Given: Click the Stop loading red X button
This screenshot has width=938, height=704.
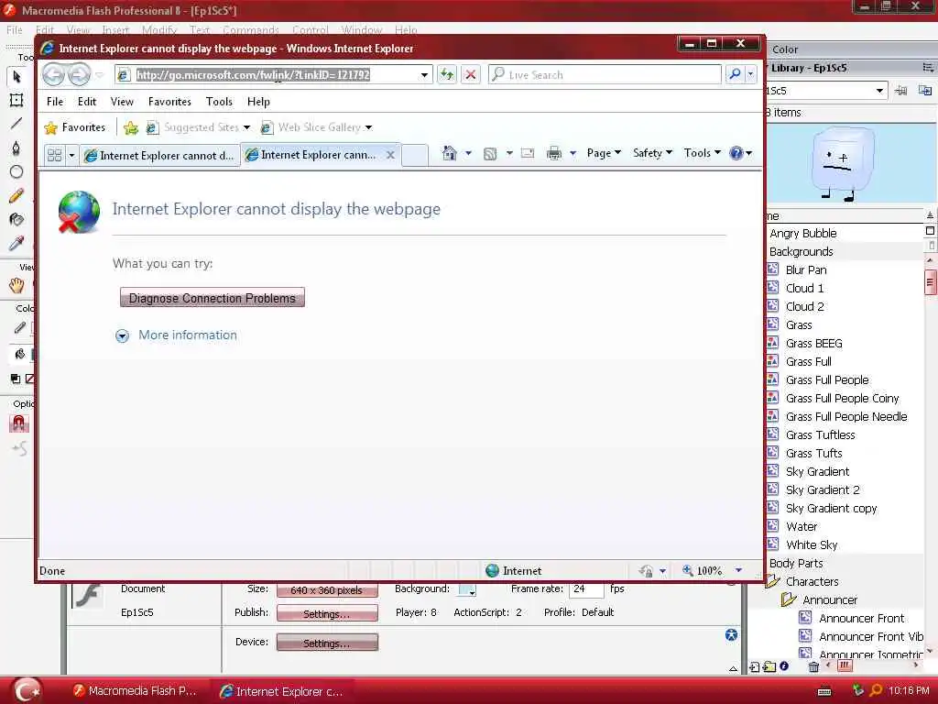Looking at the screenshot, I should pyautogui.click(x=471, y=75).
